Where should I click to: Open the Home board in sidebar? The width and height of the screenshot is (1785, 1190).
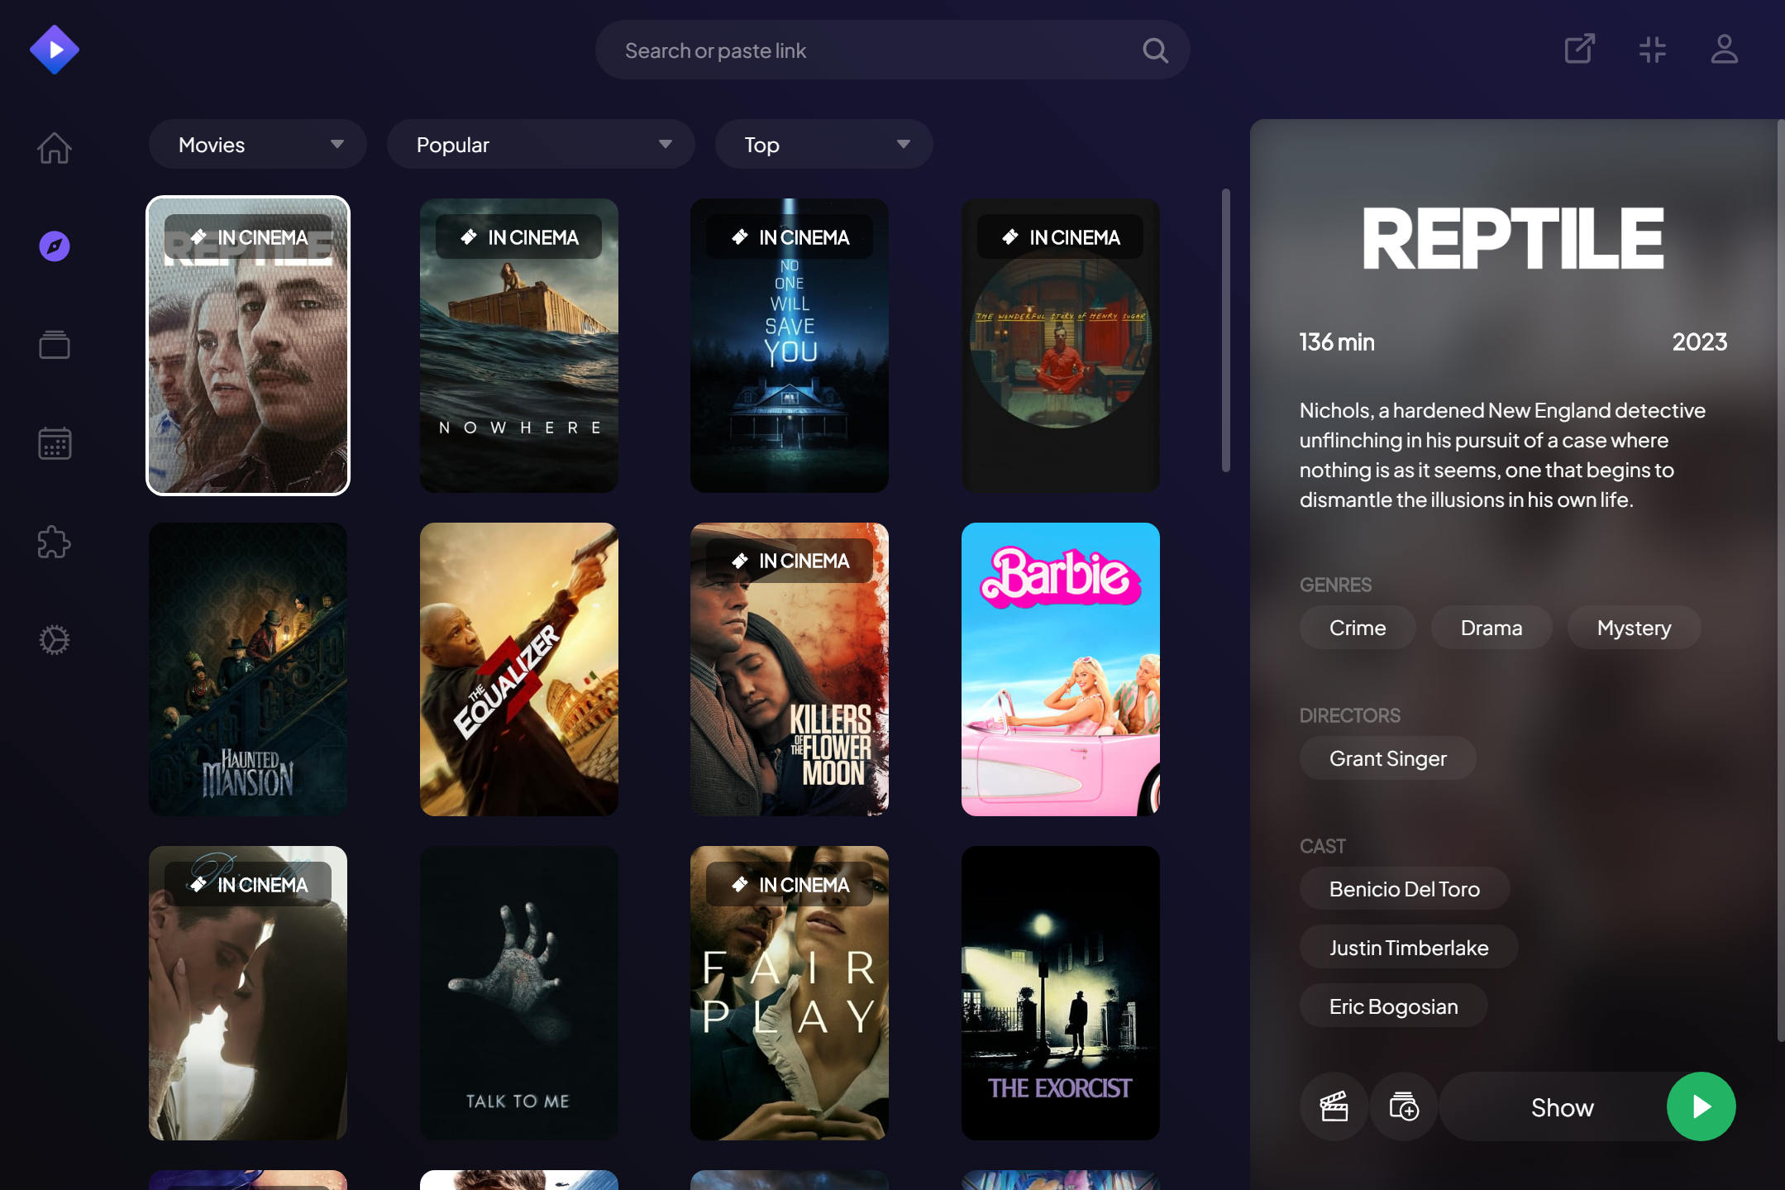point(55,148)
